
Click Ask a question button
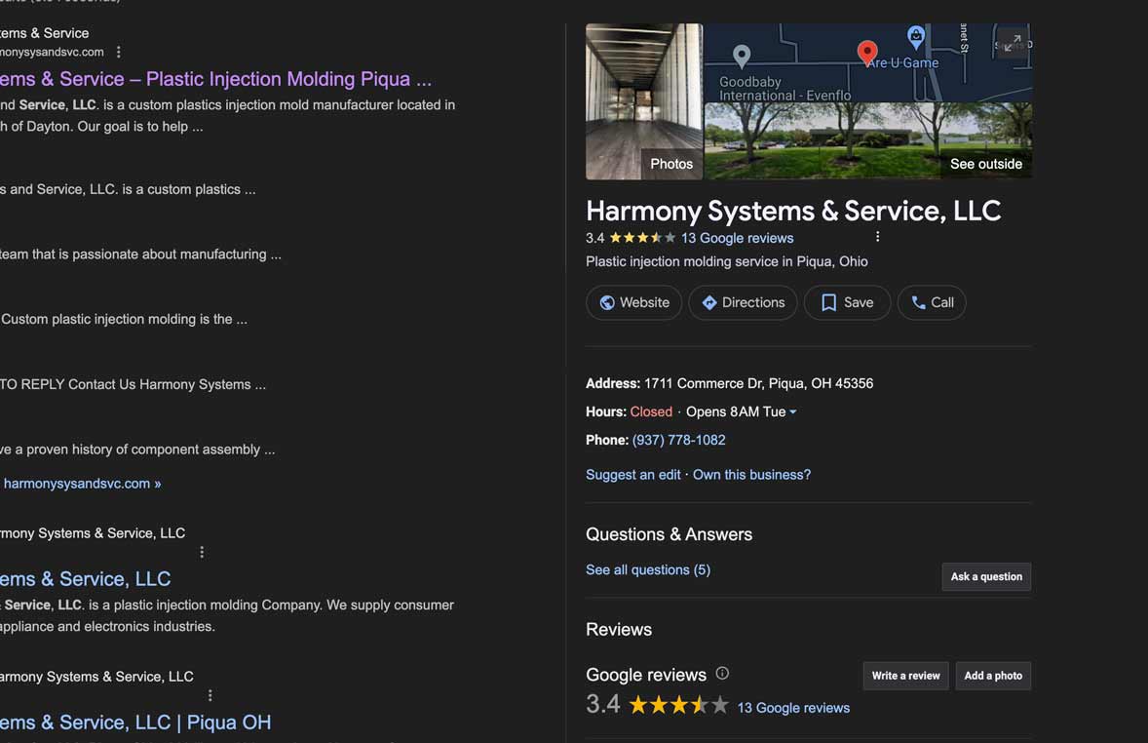tap(986, 576)
